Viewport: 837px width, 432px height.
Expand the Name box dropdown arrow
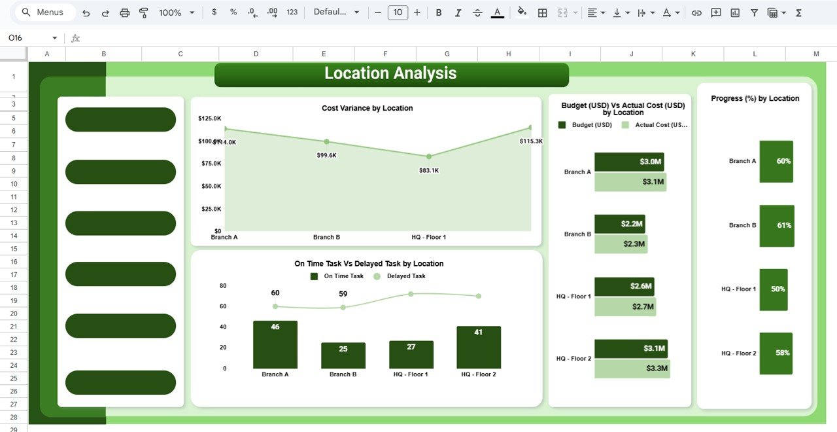[x=54, y=38]
